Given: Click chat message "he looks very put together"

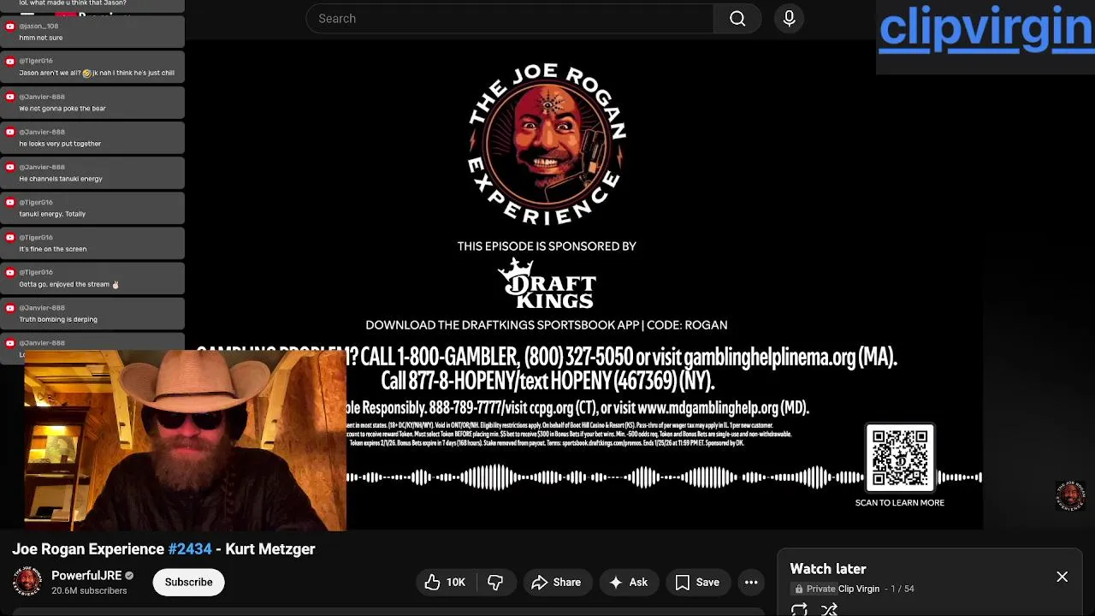Looking at the screenshot, I should (x=60, y=144).
